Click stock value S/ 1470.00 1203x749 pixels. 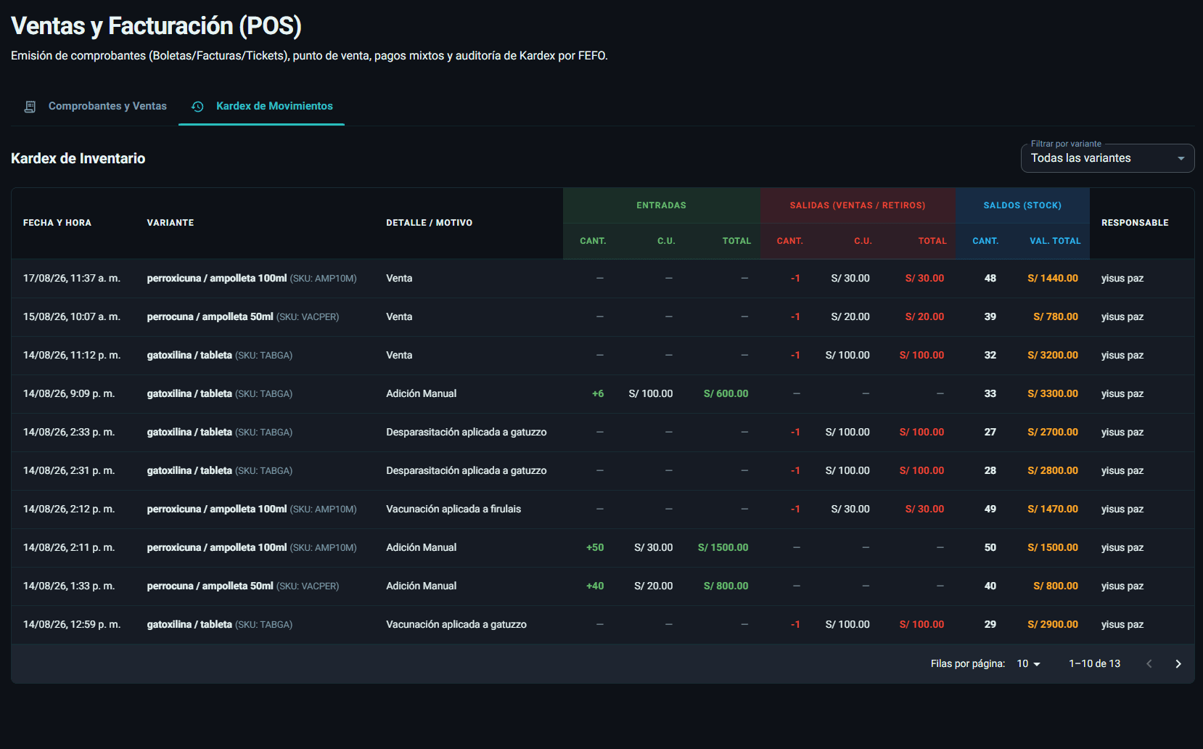click(1053, 509)
